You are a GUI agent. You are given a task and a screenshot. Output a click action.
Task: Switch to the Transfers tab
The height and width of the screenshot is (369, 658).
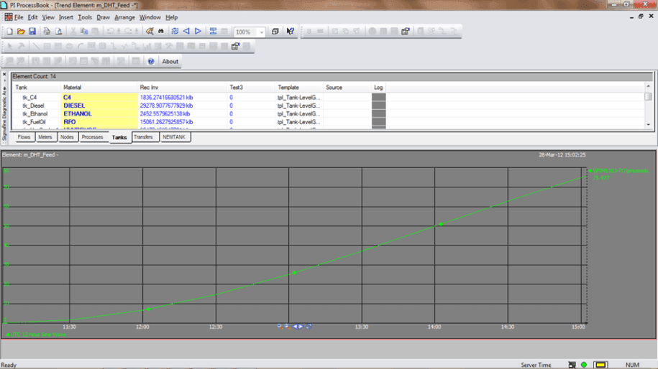(x=144, y=137)
